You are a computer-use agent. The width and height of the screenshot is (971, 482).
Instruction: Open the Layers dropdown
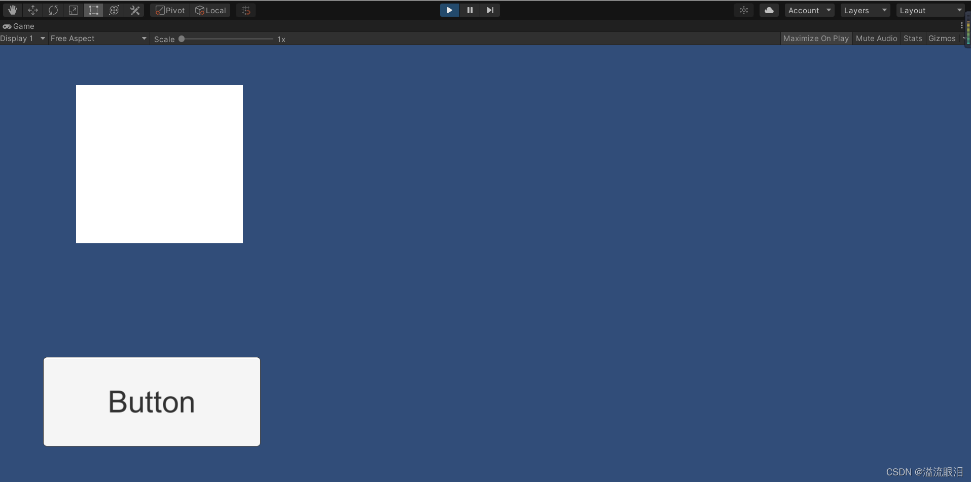[x=865, y=10]
